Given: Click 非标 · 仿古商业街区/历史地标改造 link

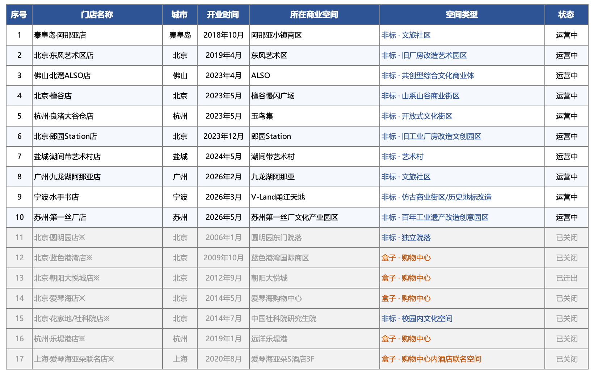Looking at the screenshot, I should 436,197.
